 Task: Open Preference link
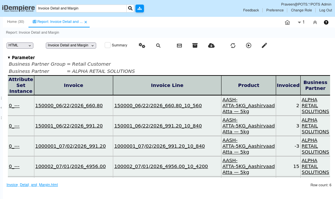point(275,10)
